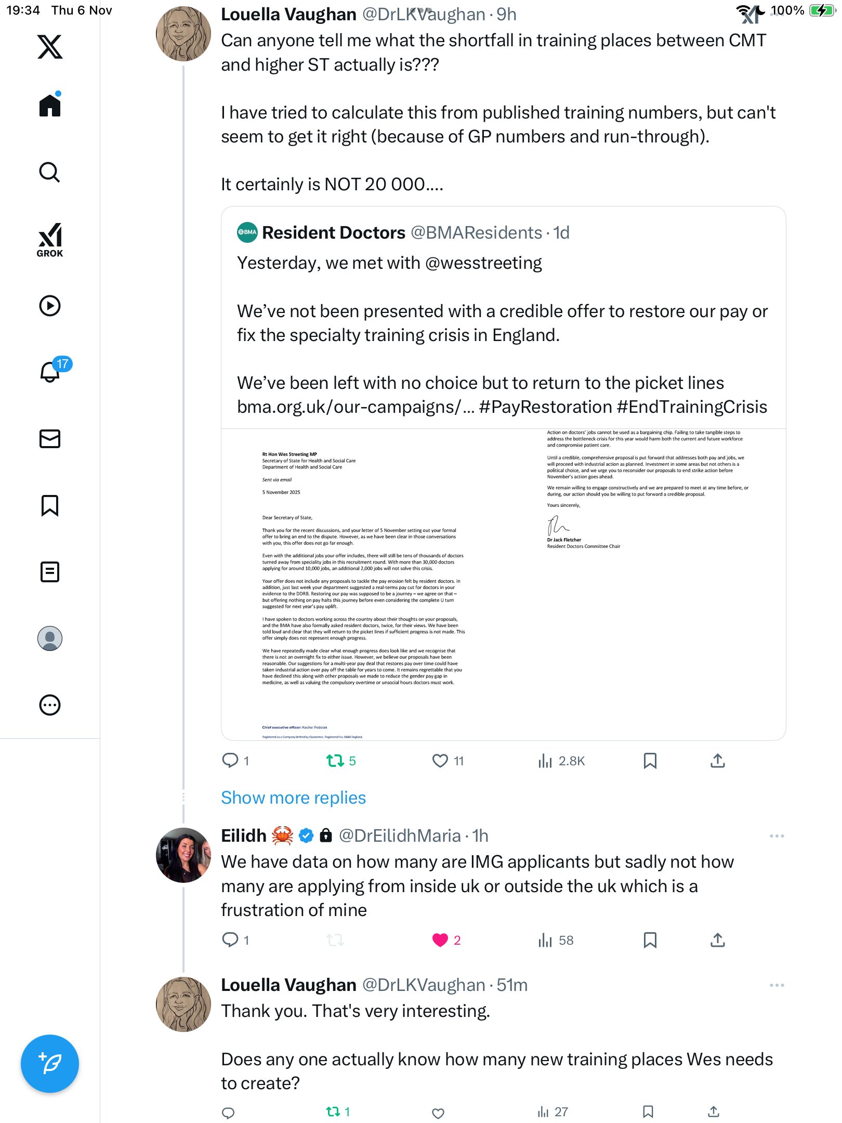Open the video play tab

[x=50, y=306]
